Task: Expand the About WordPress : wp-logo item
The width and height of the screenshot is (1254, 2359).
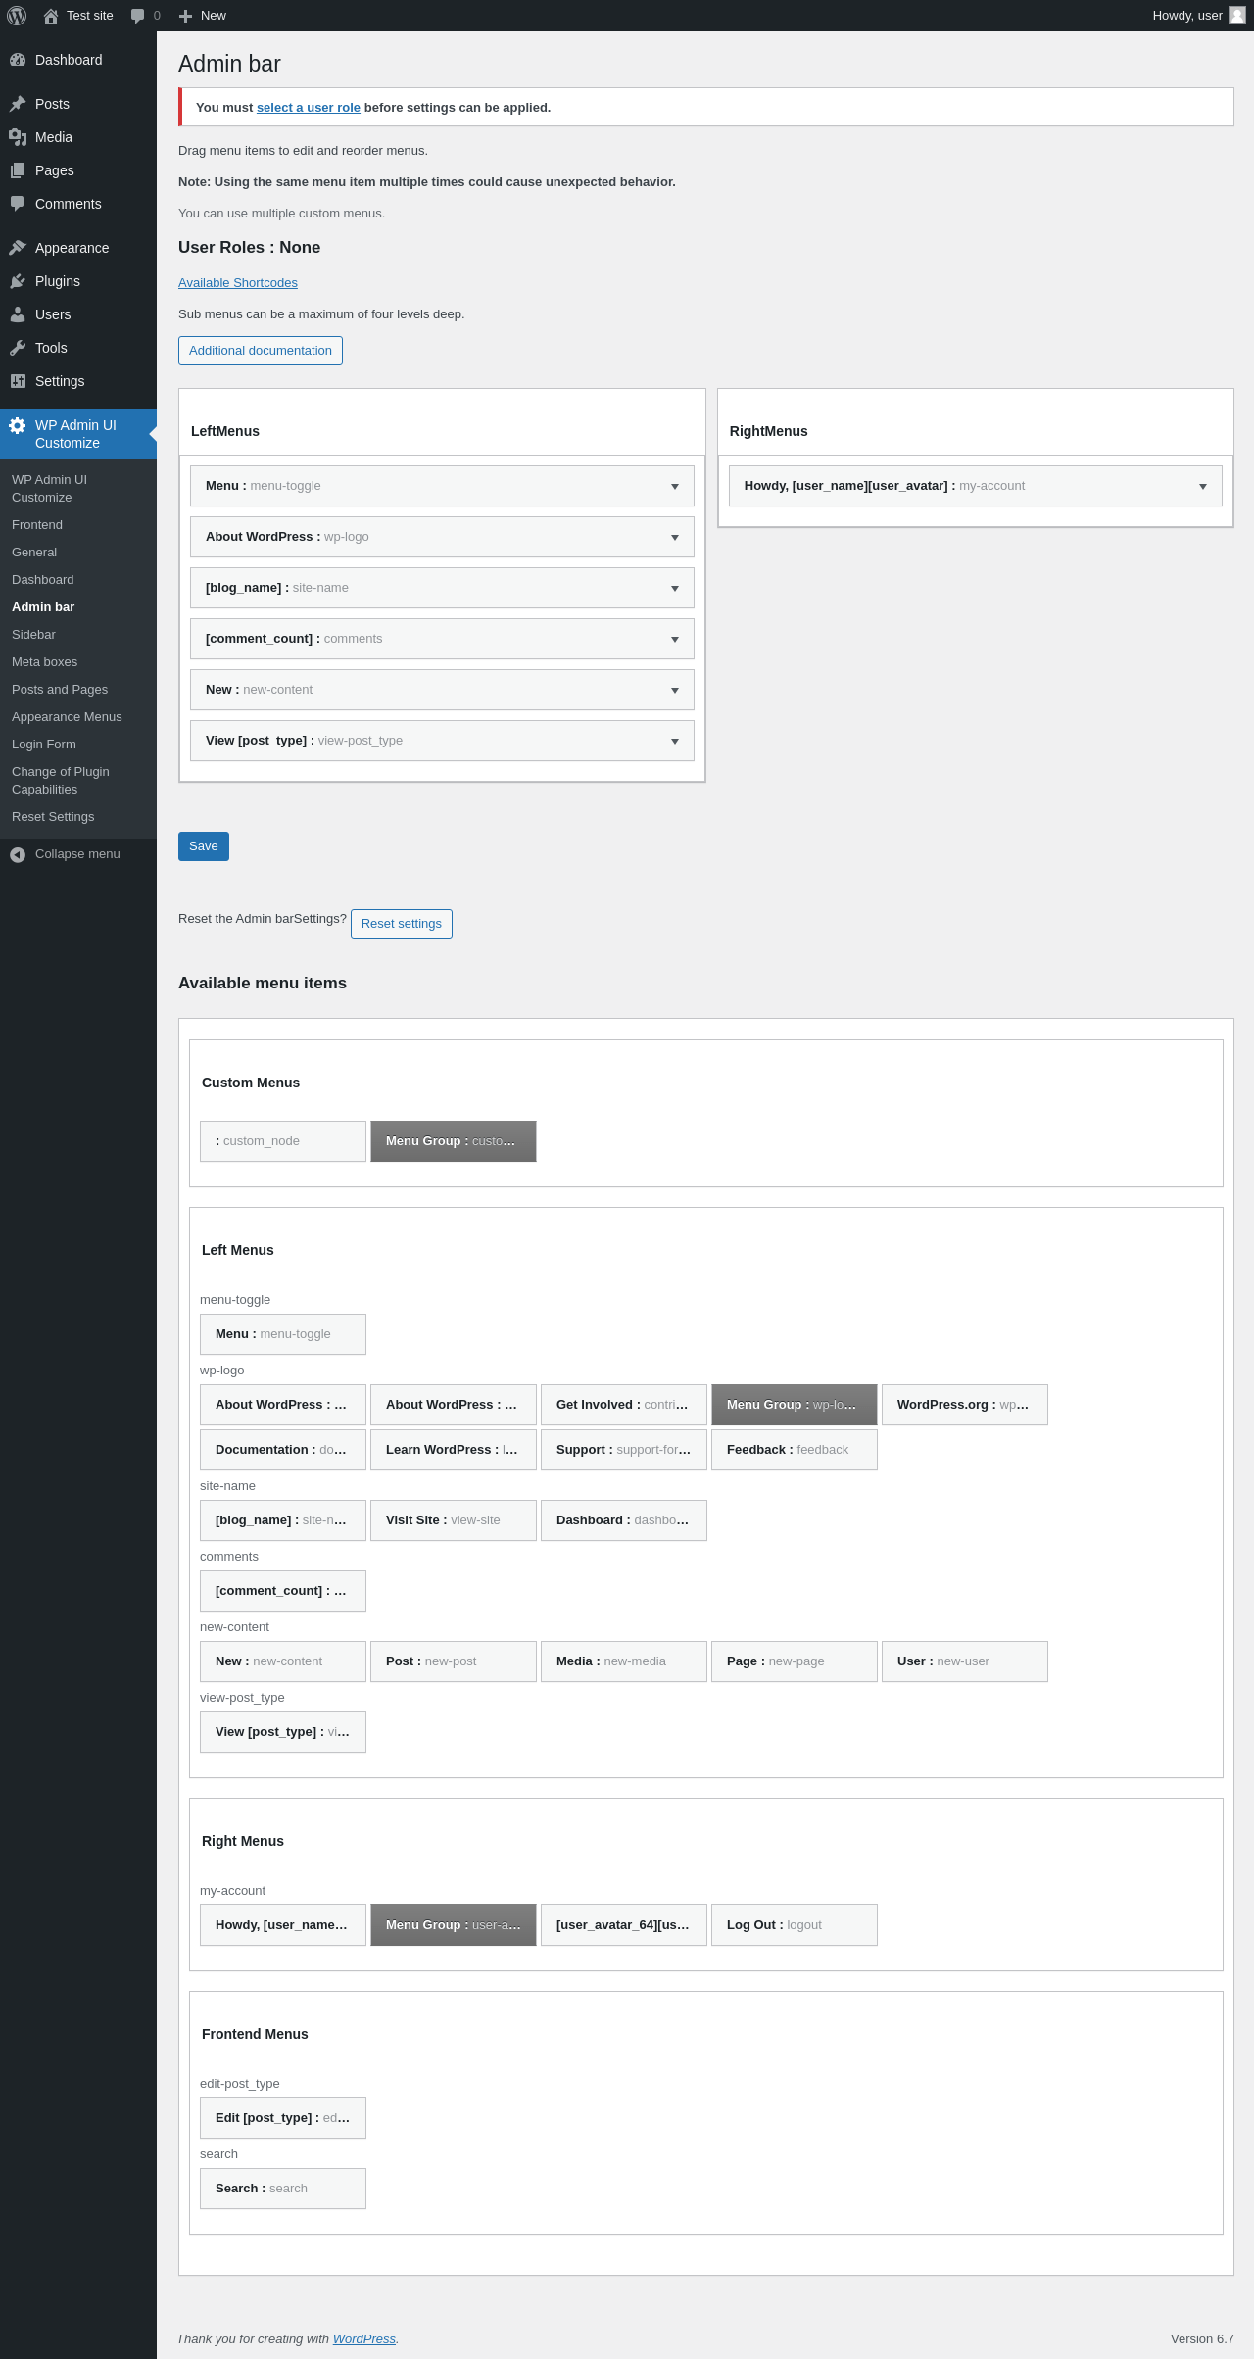Action: tap(675, 538)
